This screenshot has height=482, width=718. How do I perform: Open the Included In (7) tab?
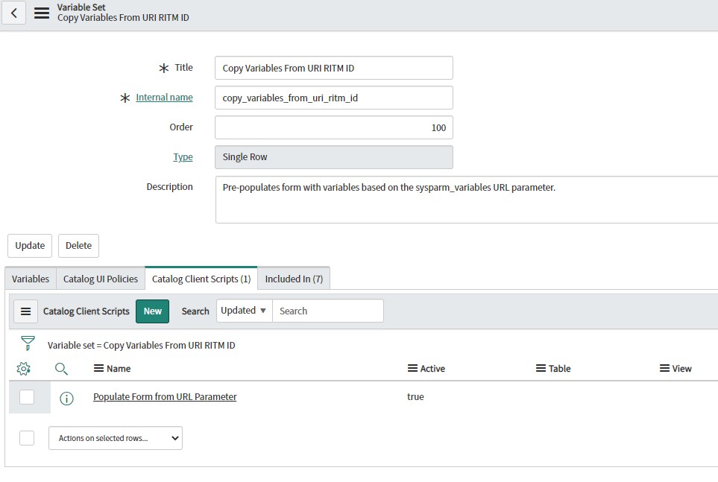pos(294,279)
